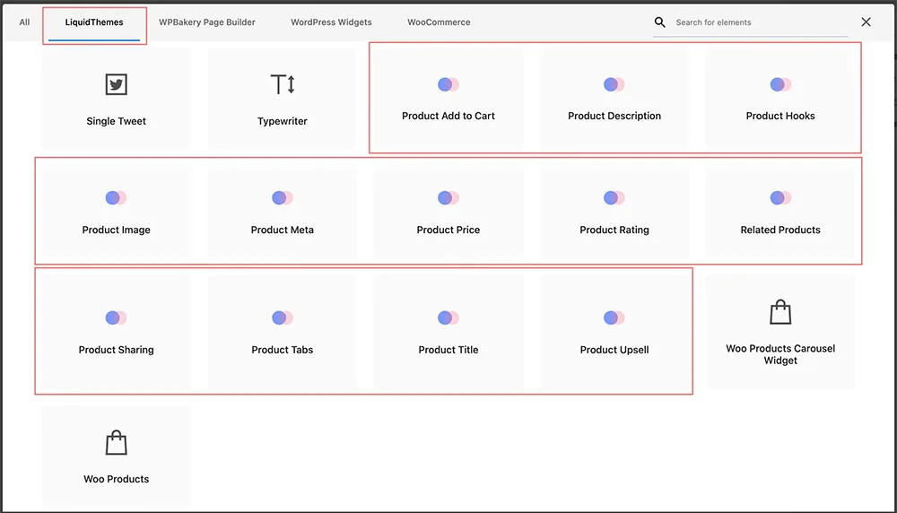Add the Product Sharing label

(116, 350)
